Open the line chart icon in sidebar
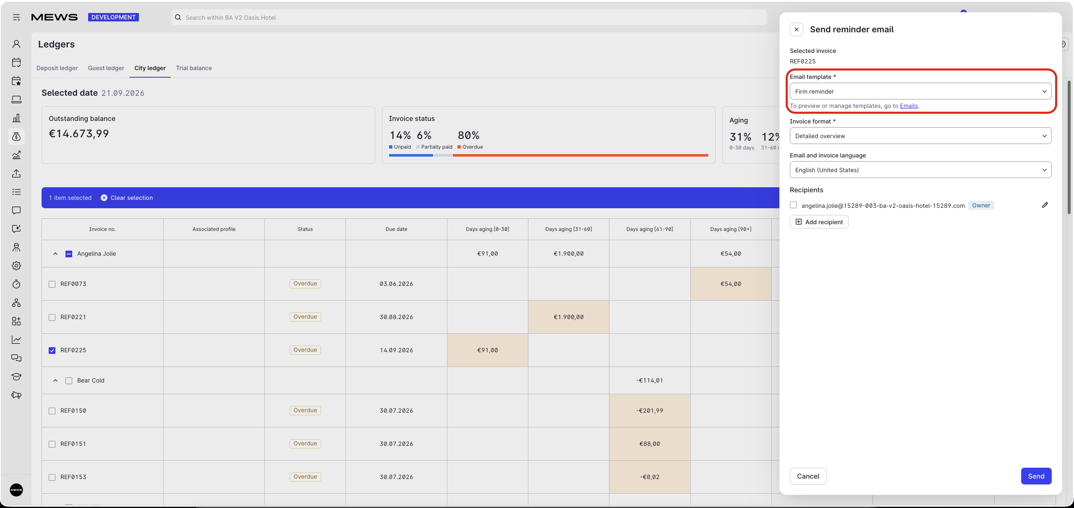This screenshot has width=1074, height=508. pyautogui.click(x=16, y=340)
